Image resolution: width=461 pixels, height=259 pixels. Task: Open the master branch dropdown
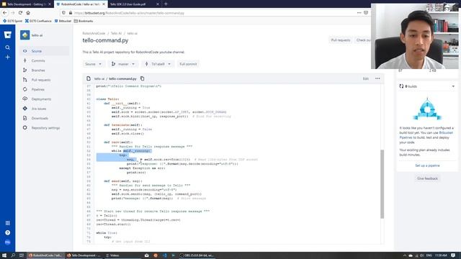[123, 64]
